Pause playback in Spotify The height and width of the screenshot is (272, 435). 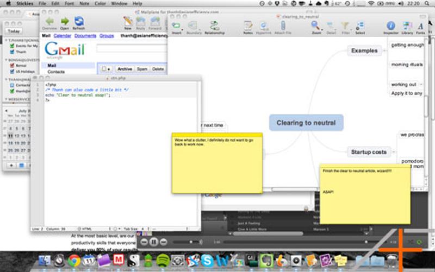coord(153,242)
